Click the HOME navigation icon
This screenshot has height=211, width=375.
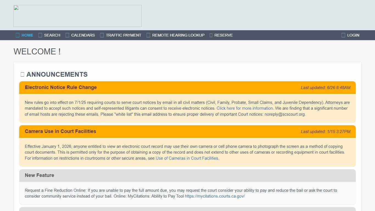(17, 35)
